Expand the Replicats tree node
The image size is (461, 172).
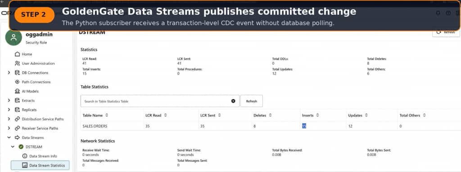tap(9, 110)
